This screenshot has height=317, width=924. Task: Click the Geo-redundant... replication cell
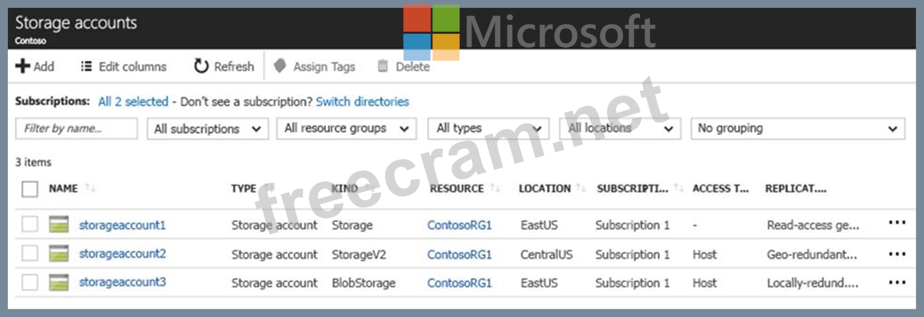(812, 254)
